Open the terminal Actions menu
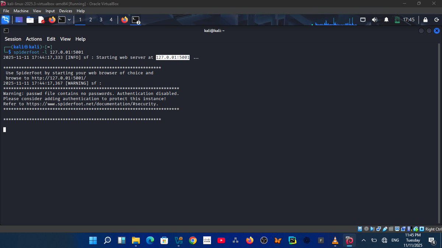The image size is (442, 248). (34, 39)
